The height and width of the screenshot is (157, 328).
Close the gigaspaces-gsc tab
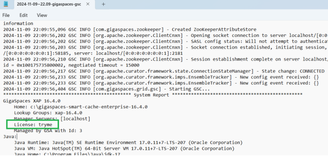88,4
